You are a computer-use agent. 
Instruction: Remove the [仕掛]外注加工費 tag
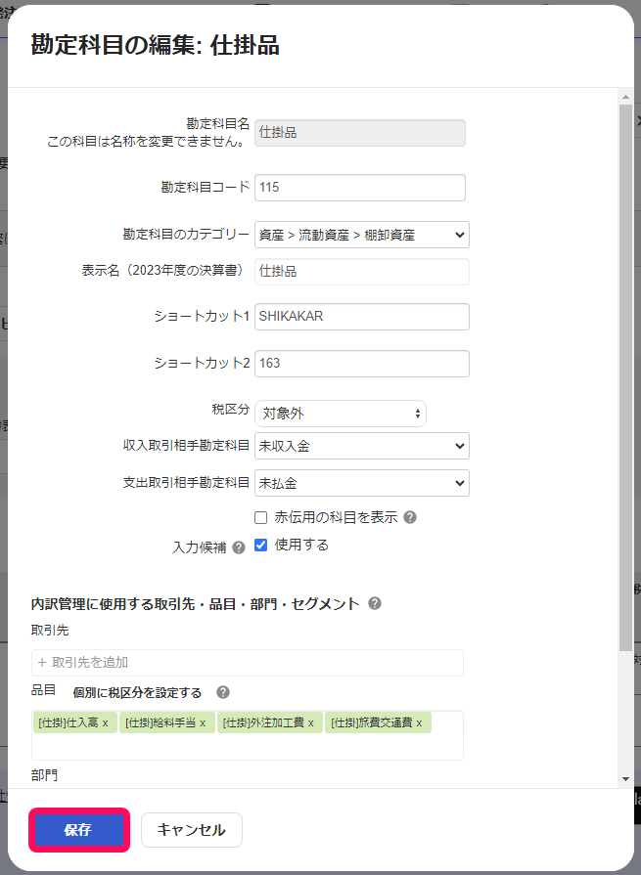tap(311, 723)
